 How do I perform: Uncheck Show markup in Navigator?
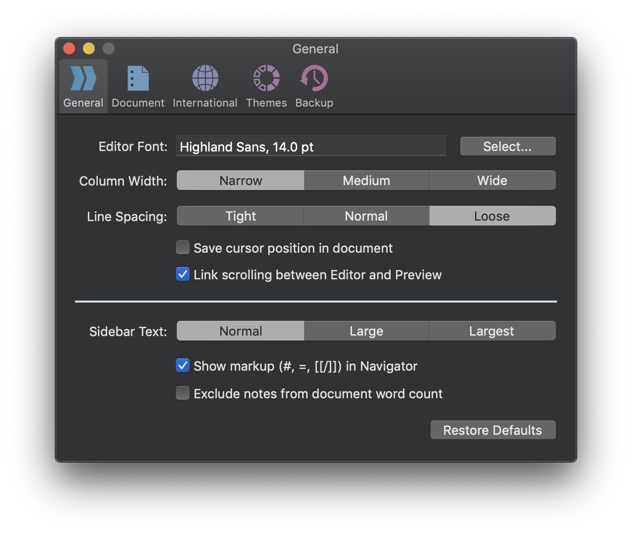coord(183,366)
